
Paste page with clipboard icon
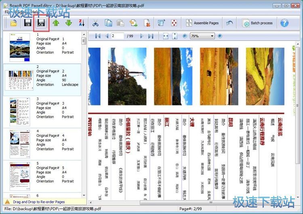point(120,23)
